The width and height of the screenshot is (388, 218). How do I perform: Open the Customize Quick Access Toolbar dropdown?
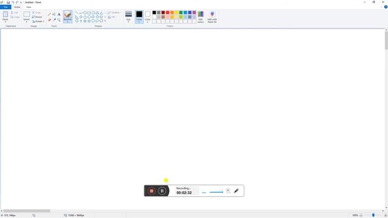pos(21,2)
